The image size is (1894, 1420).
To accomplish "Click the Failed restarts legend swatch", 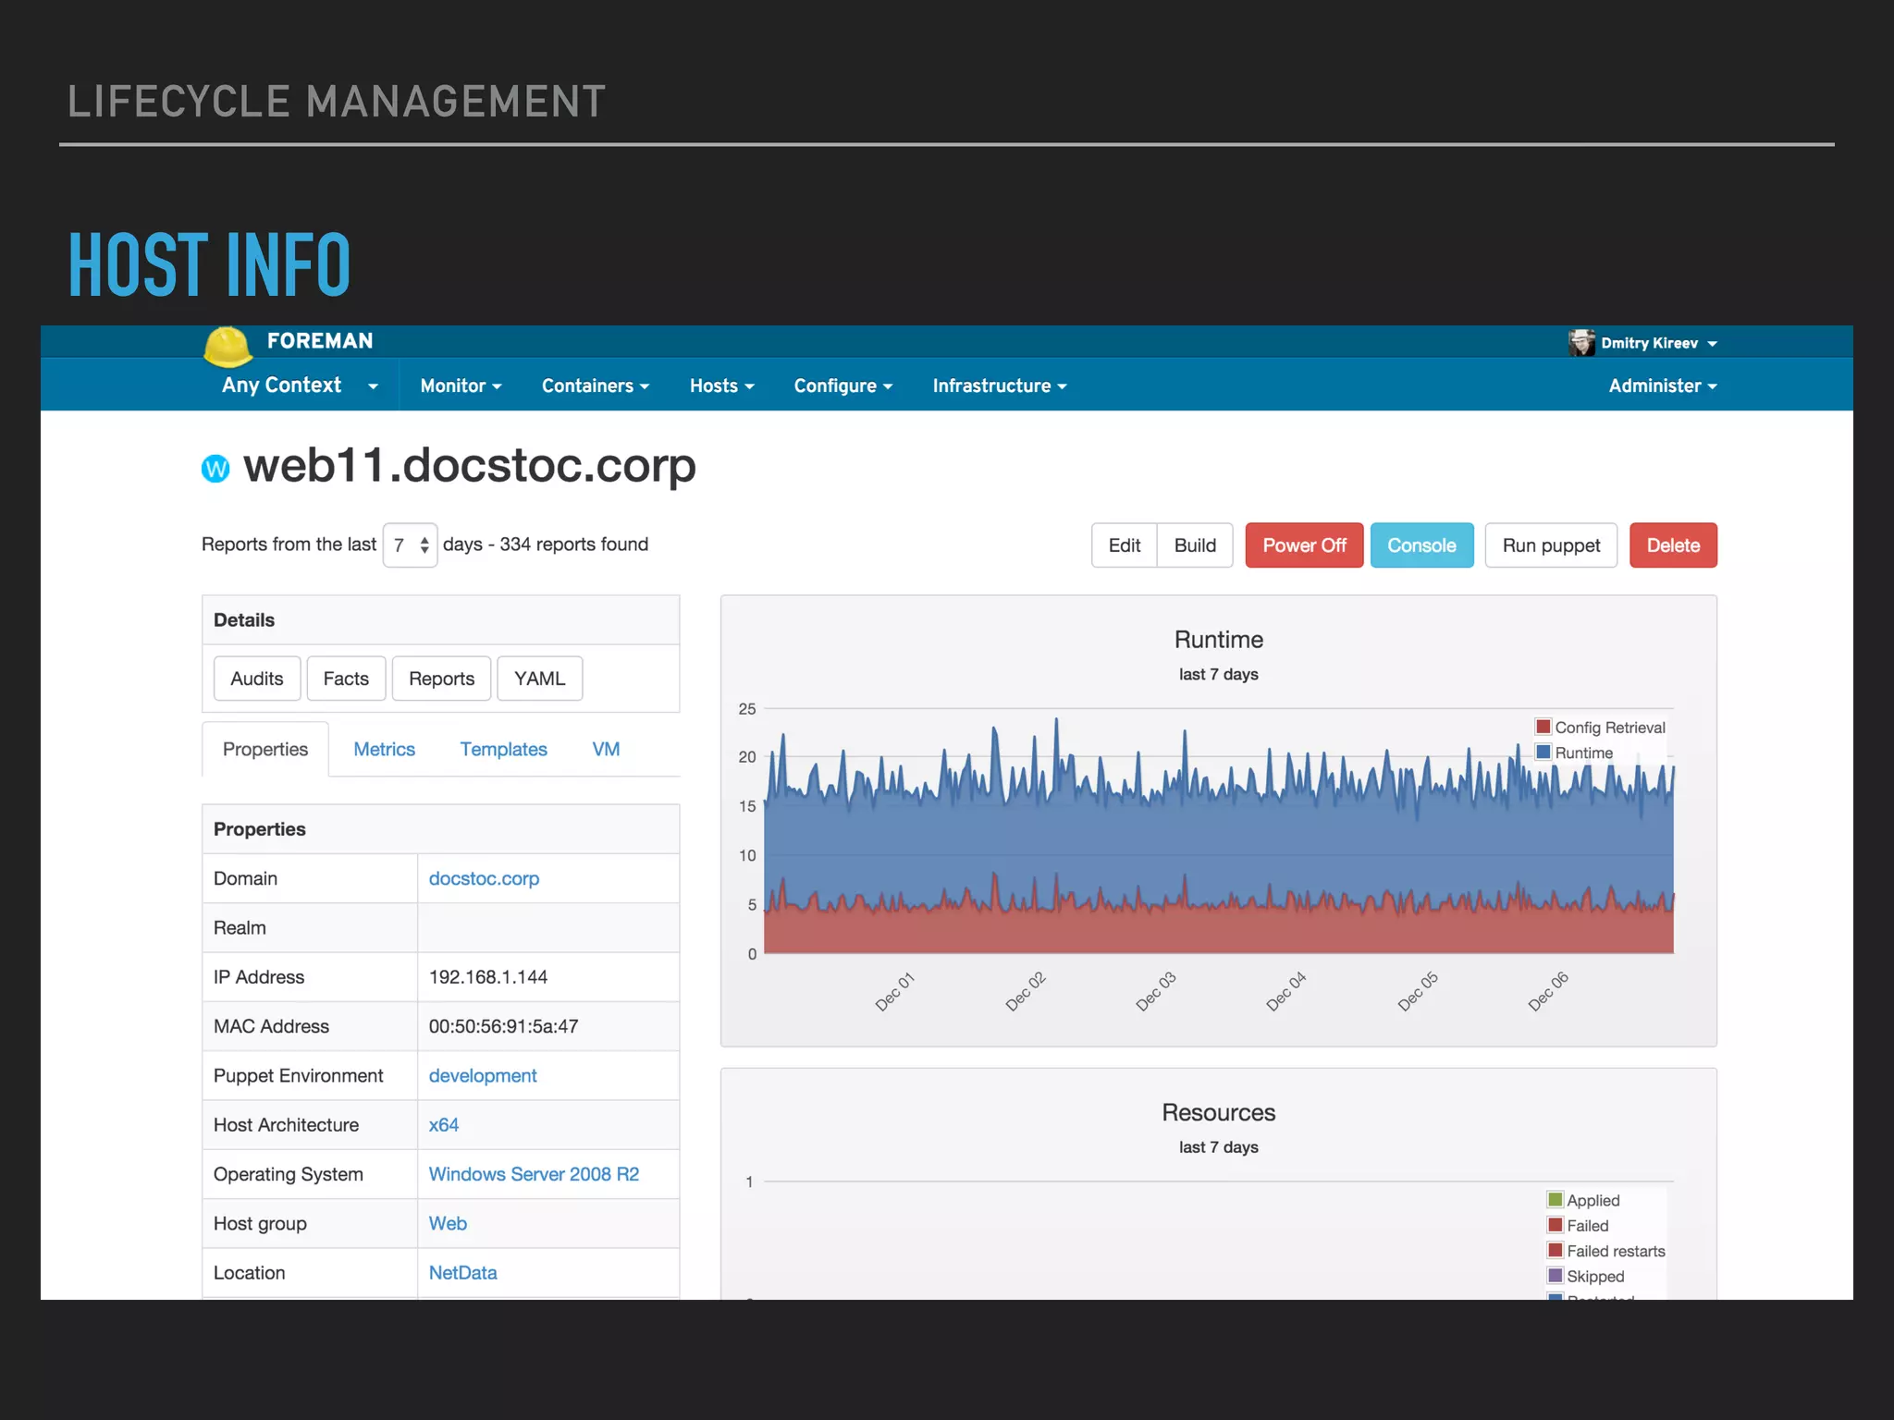I will click(1555, 1250).
